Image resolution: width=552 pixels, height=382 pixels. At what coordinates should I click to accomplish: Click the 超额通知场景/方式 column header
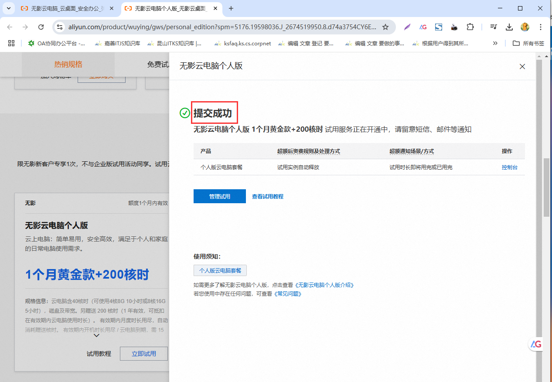[412, 151]
